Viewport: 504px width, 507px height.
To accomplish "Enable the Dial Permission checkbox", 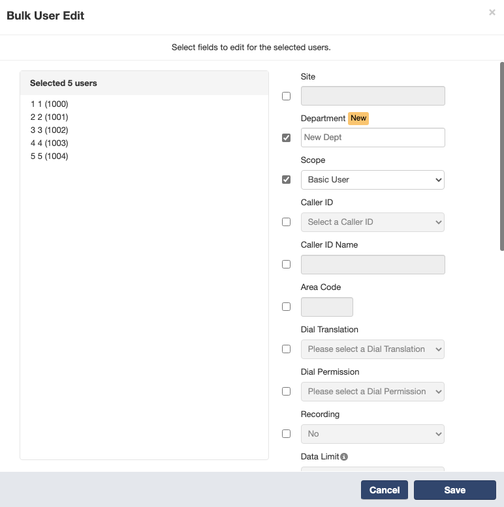I will (x=287, y=391).
